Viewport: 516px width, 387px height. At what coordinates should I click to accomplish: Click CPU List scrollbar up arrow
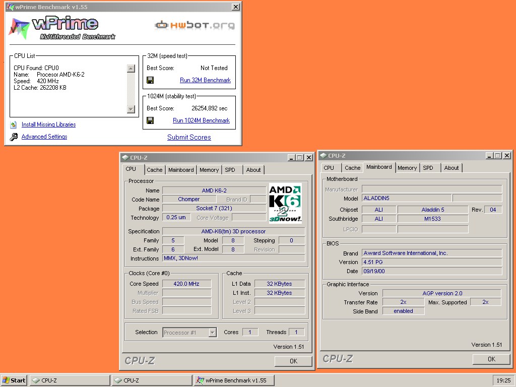[131, 69]
